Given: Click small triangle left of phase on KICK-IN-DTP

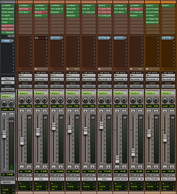Looking at the screenshot, I should click(52, 175).
